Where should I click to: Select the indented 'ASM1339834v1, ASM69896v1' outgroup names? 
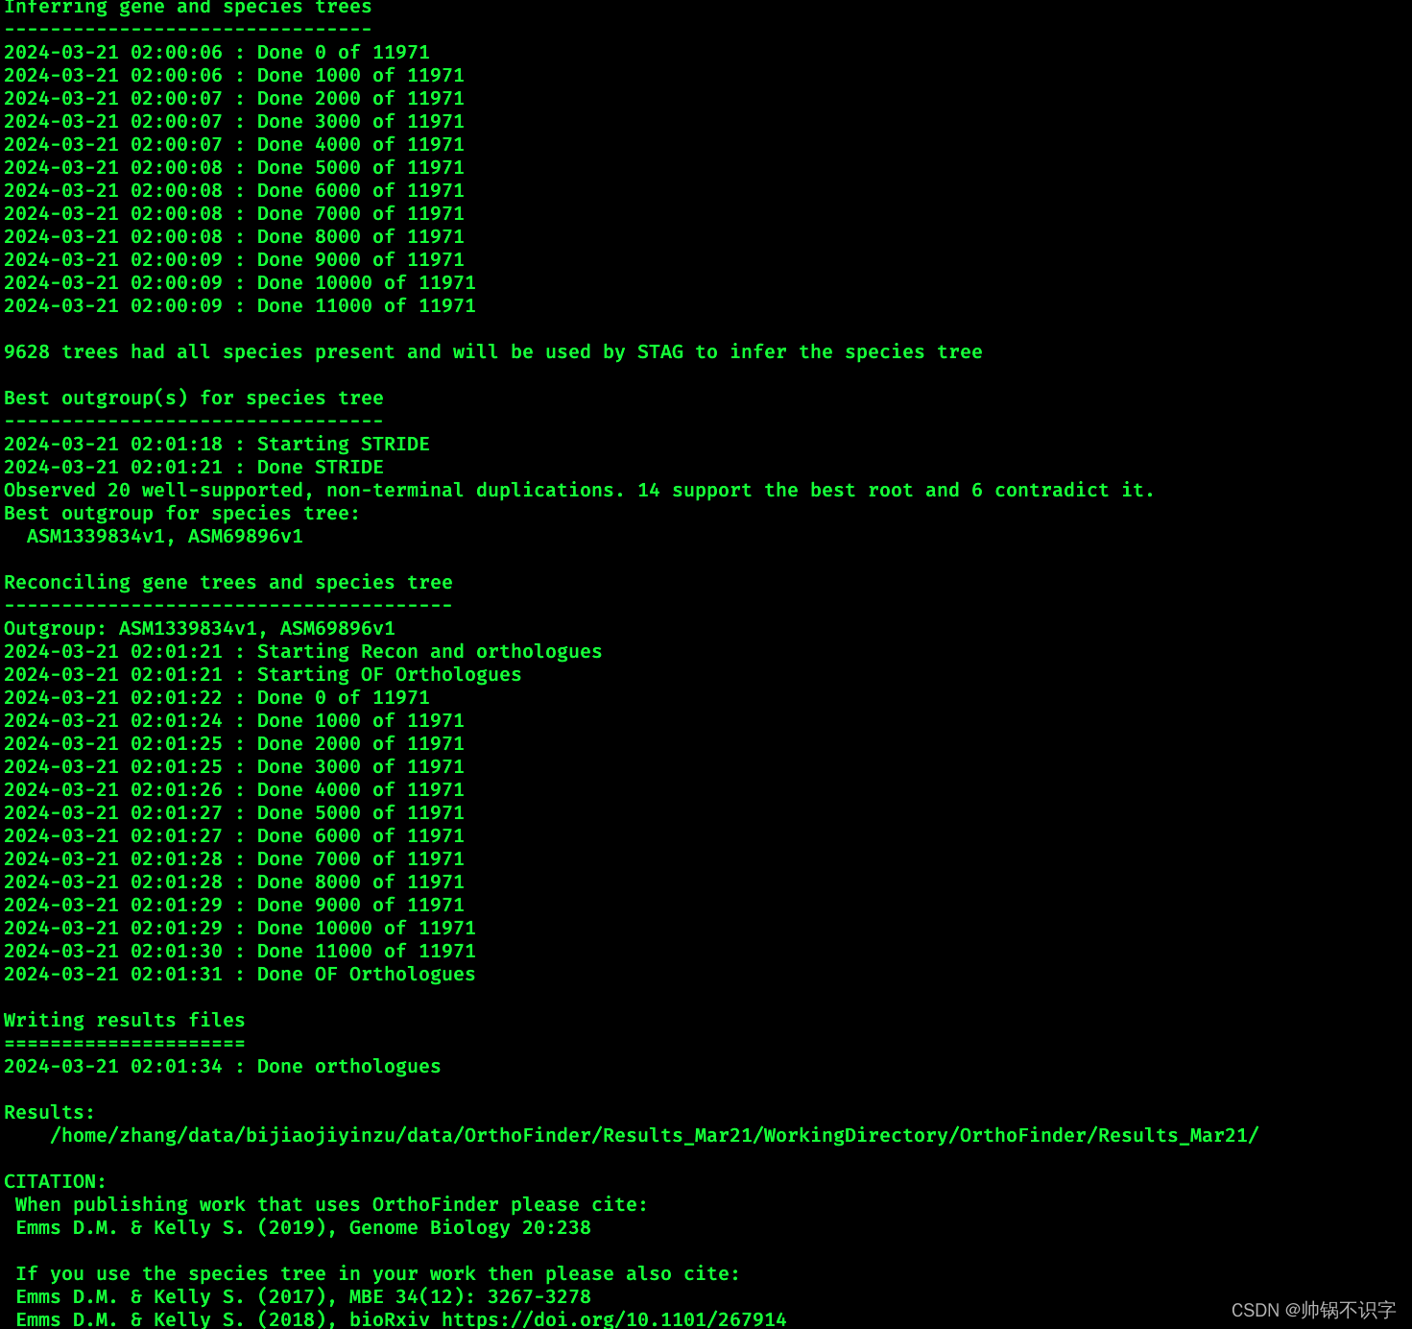click(165, 537)
